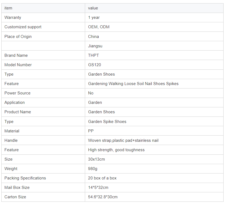The image size is (226, 205).
Task: Select the Brand Name "THPT" value
Action: 93,55
